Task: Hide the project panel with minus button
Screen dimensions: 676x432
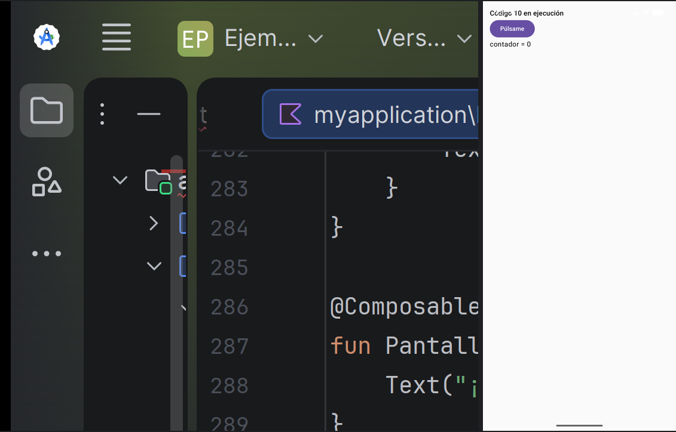Action: click(149, 114)
